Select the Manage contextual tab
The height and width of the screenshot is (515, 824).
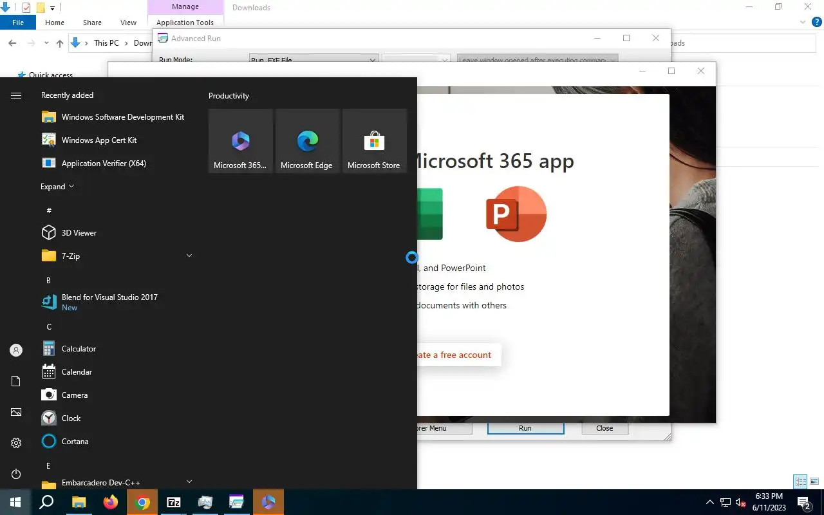(185, 7)
